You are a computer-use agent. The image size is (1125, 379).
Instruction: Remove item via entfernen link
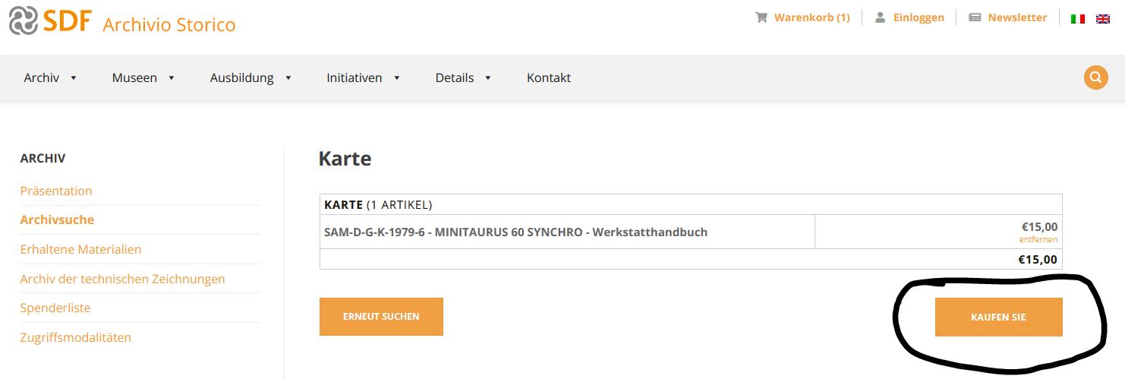click(1038, 239)
